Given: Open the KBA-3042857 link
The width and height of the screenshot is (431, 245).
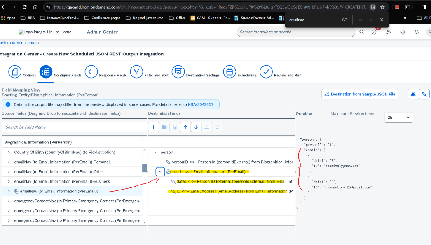Looking at the screenshot, I should click(201, 104).
